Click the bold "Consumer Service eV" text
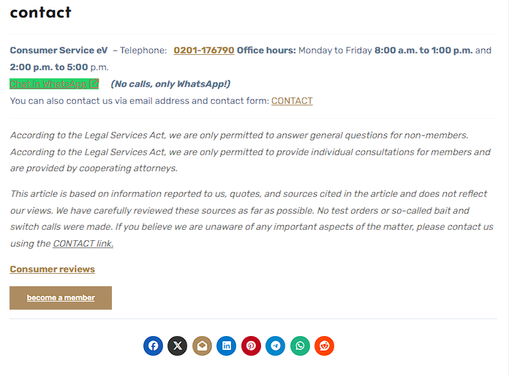The height and width of the screenshot is (377, 509). pos(59,51)
